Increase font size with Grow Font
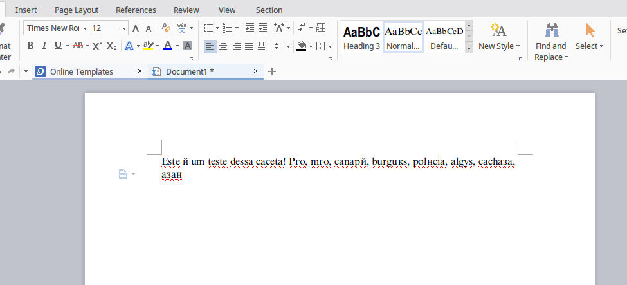The width and height of the screenshot is (627, 285). pos(137,28)
